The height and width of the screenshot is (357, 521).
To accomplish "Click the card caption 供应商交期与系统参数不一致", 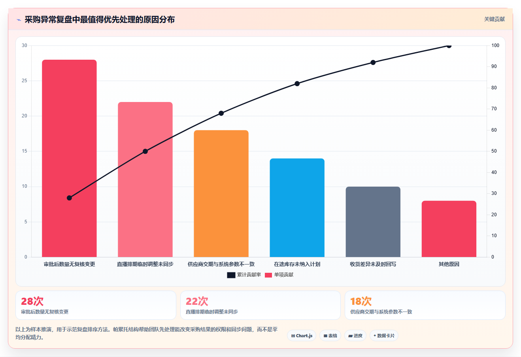I will tap(381, 312).
